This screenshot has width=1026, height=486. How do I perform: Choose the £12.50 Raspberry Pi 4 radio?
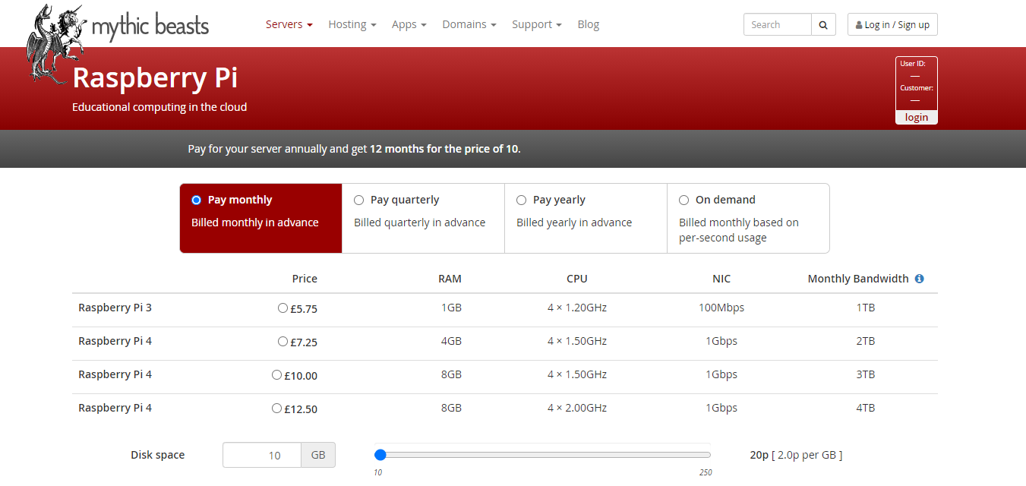pos(276,409)
